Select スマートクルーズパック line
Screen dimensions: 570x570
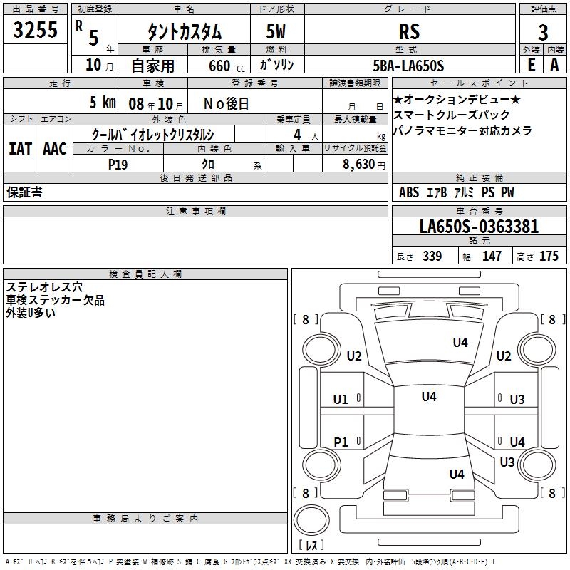pos(452,115)
